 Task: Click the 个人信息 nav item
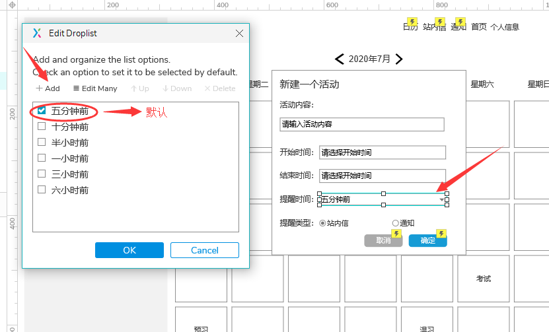pyautogui.click(x=505, y=27)
